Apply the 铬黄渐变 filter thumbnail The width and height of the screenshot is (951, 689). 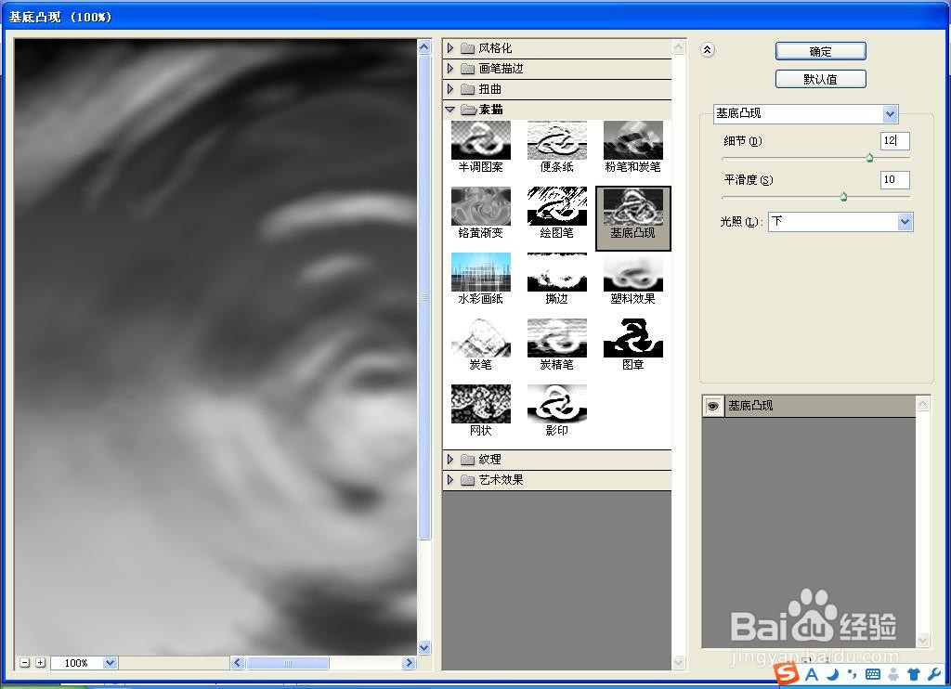click(x=480, y=206)
